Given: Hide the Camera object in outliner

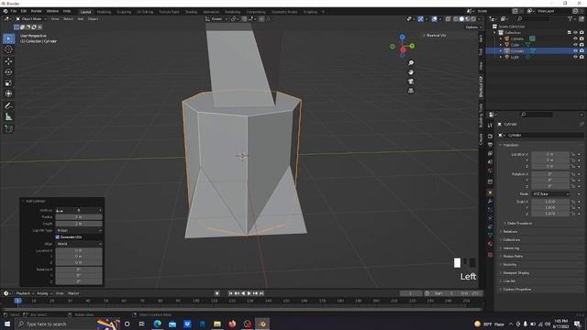Looking at the screenshot, I should tap(575, 38).
